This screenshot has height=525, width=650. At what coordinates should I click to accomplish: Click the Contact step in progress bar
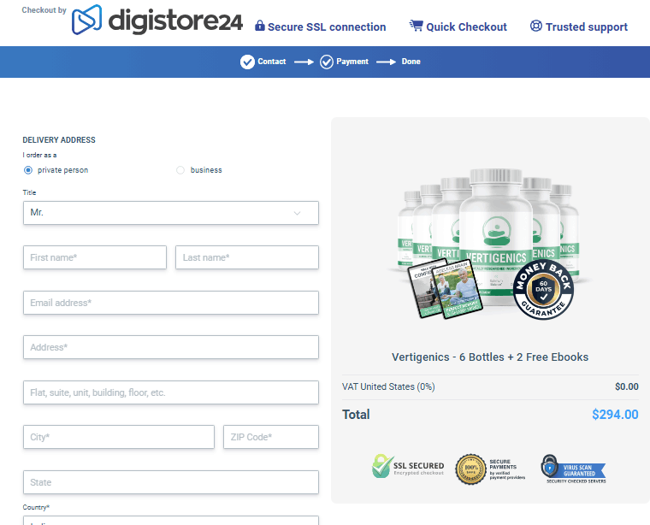pyautogui.click(x=263, y=62)
